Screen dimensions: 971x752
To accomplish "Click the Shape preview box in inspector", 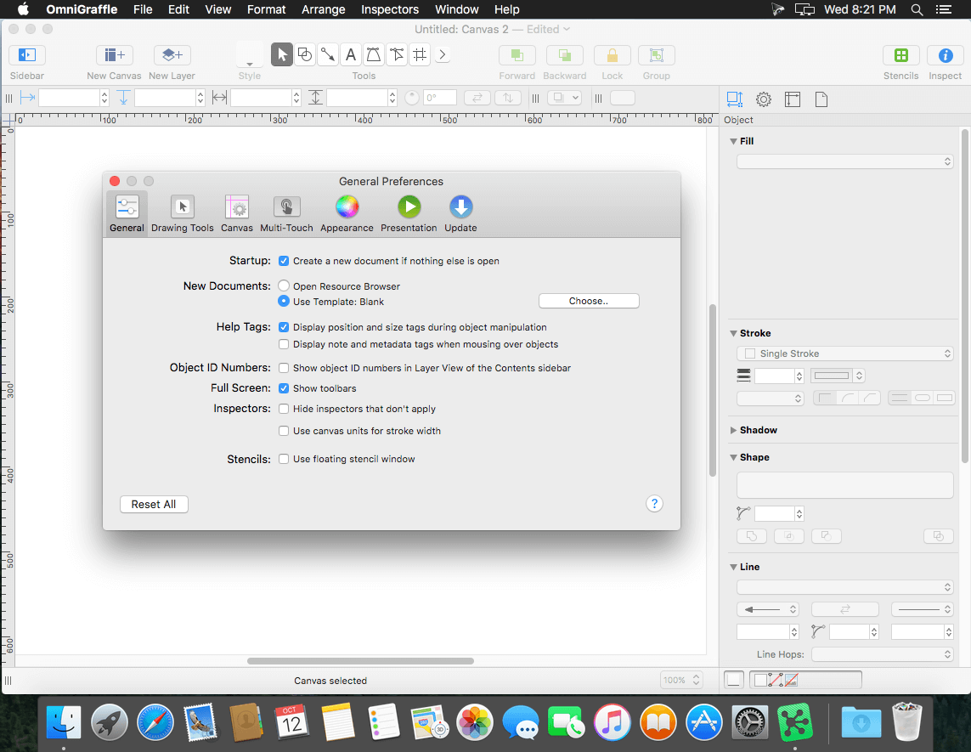I will pyautogui.click(x=844, y=485).
